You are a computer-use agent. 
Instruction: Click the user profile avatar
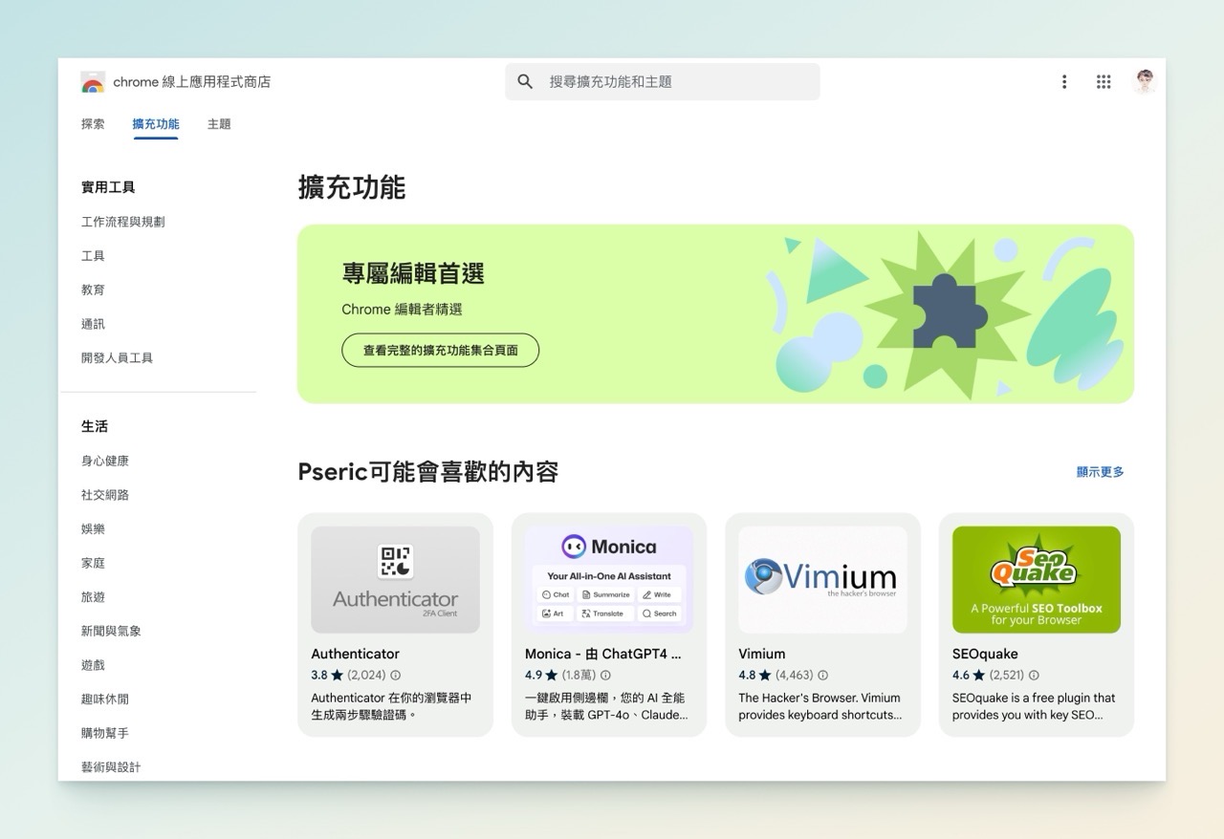pyautogui.click(x=1145, y=82)
